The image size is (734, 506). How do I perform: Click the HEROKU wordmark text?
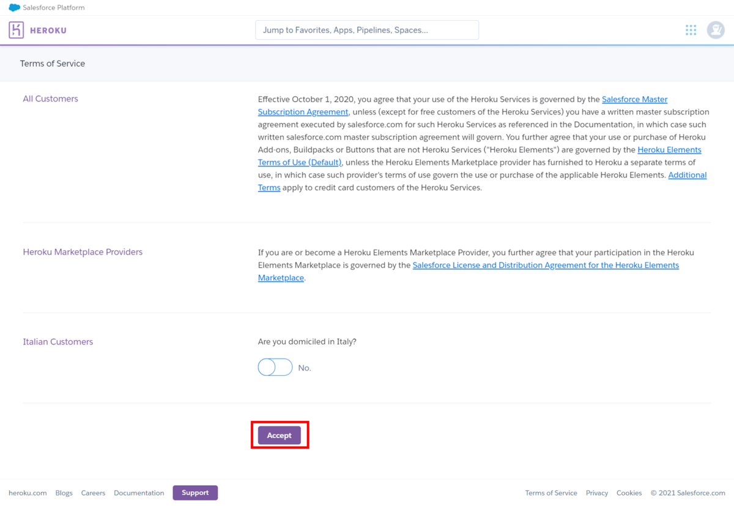tap(48, 30)
